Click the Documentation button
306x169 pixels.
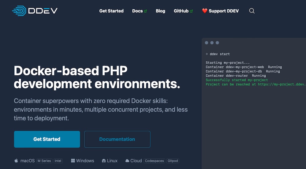pyautogui.click(x=117, y=139)
